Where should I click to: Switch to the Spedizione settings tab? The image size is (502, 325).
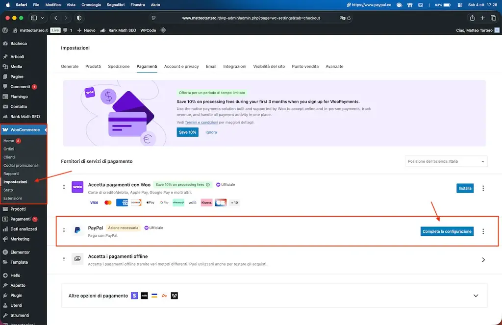click(119, 66)
